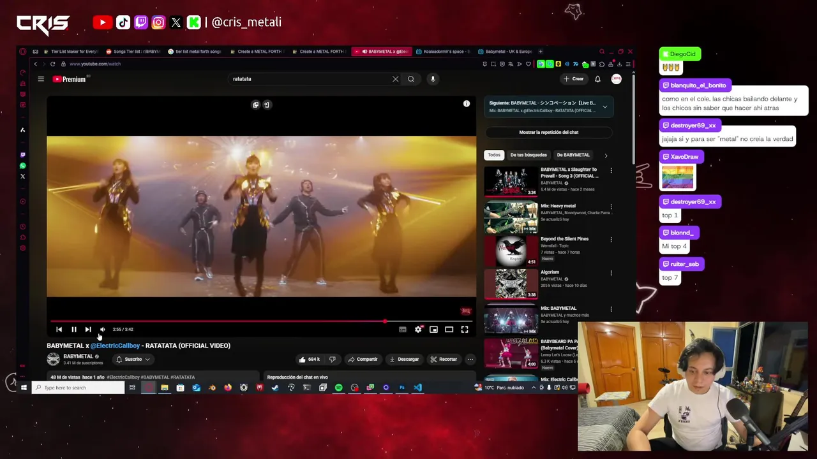The width and height of the screenshot is (817, 459).
Task: Click the search field containing ratatata
Action: pos(310,79)
